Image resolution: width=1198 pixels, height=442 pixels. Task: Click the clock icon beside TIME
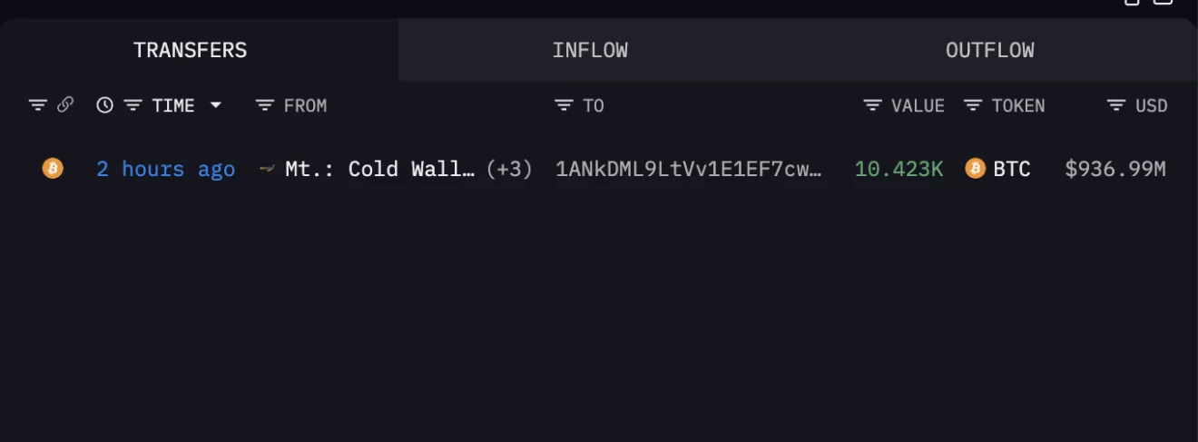[105, 105]
